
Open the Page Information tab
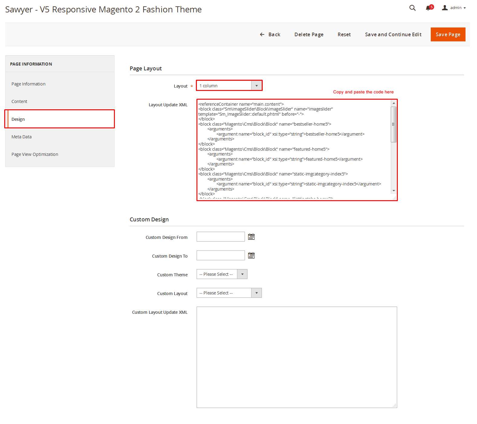tap(28, 84)
